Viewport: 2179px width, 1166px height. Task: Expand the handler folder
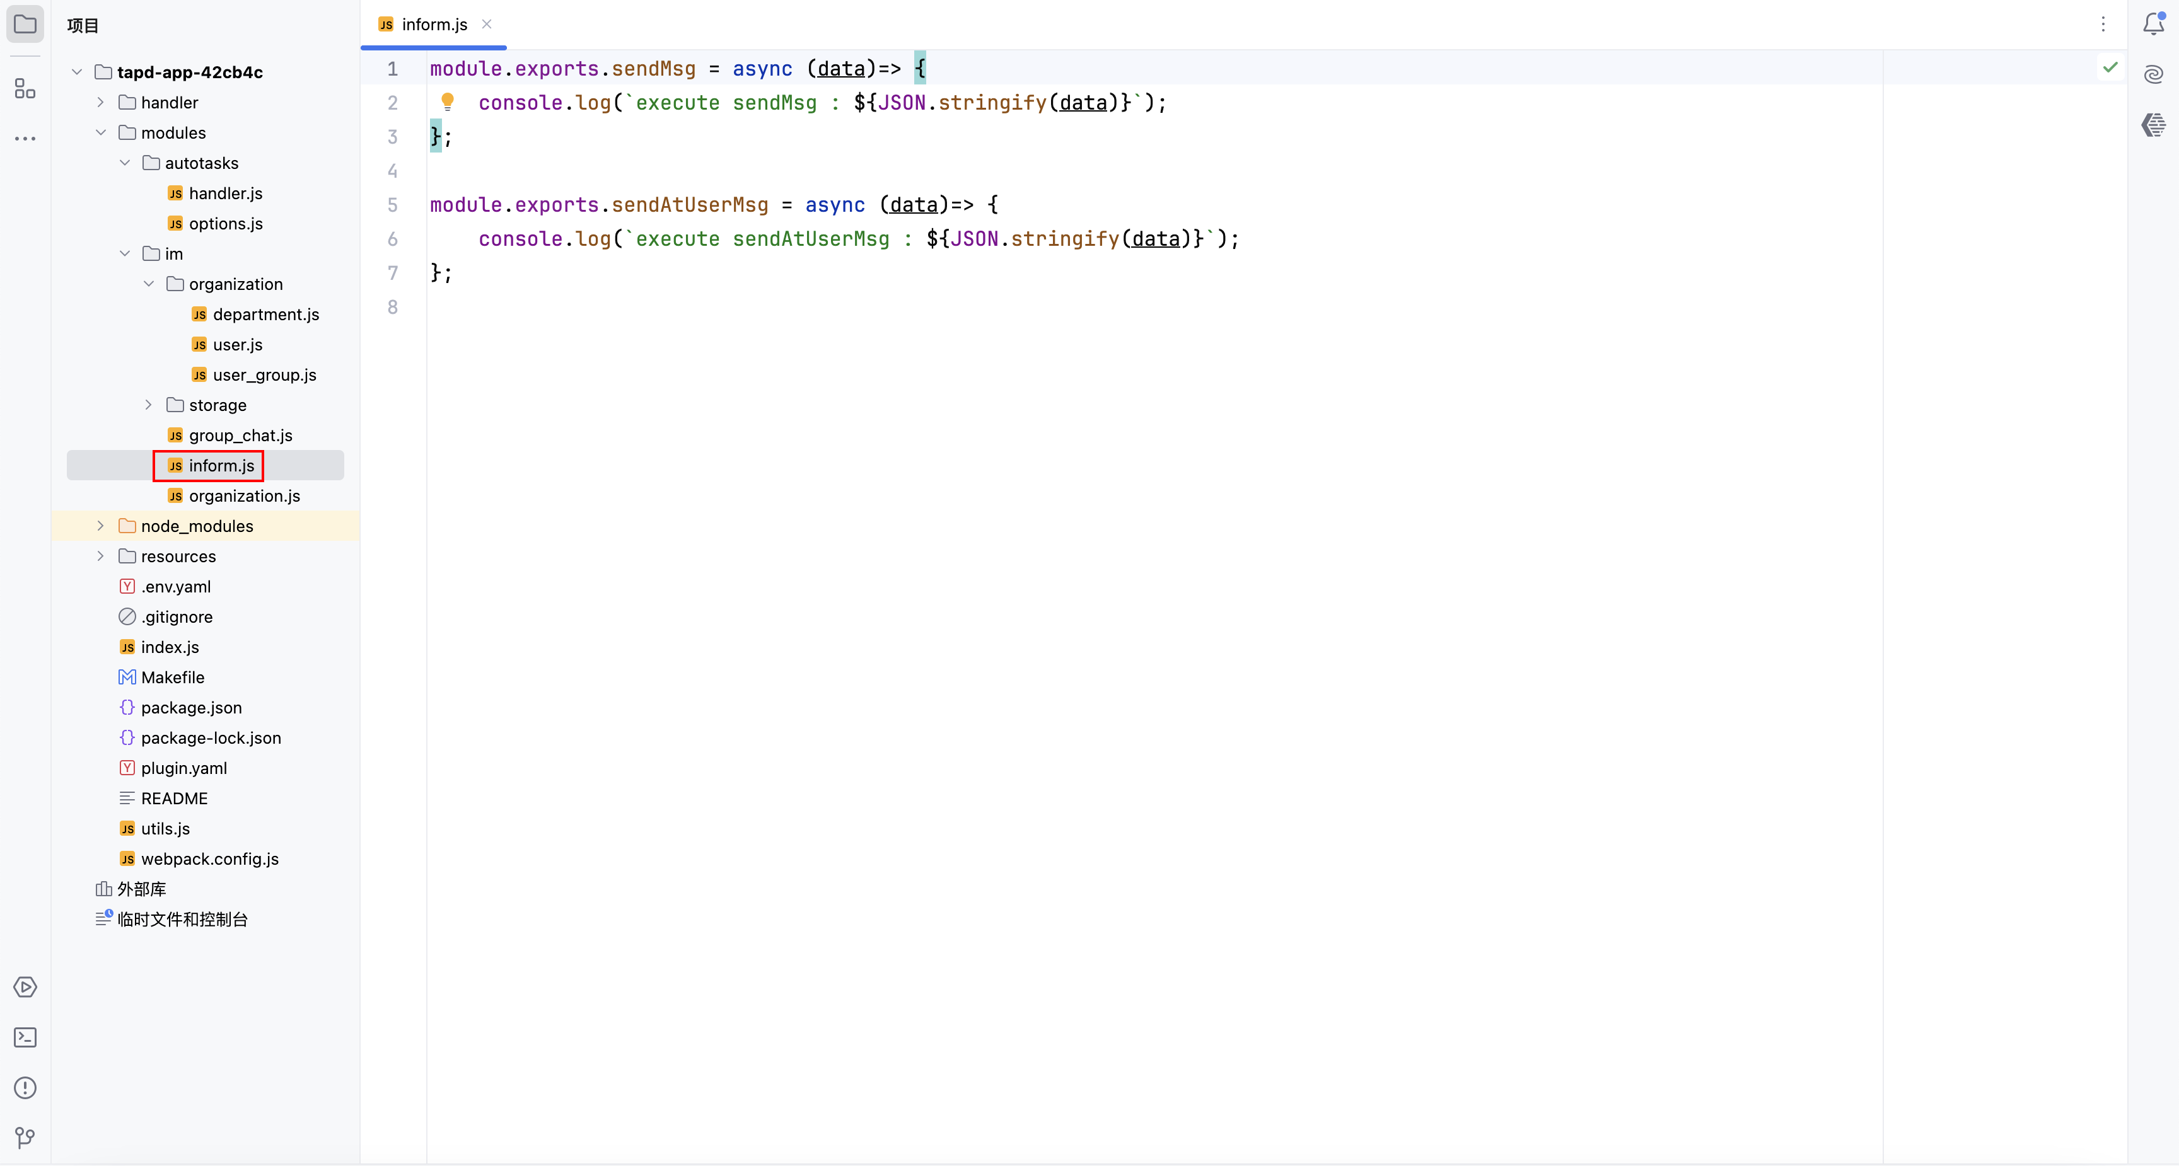tap(101, 102)
